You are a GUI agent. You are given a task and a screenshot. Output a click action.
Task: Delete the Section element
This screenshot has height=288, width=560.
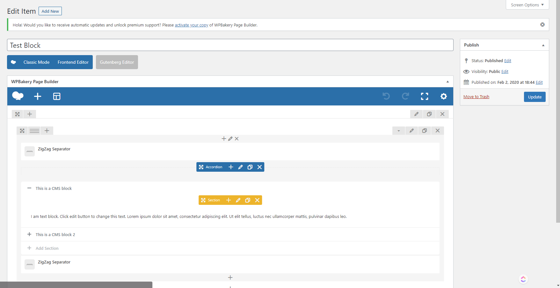point(257,200)
